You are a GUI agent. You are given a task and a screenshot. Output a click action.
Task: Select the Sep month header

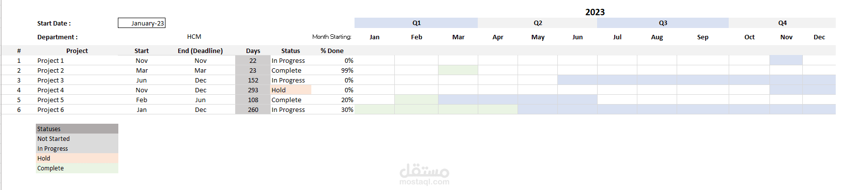coord(703,37)
